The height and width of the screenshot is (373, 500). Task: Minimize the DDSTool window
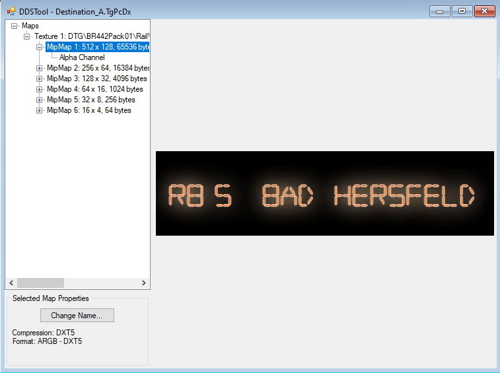point(439,11)
